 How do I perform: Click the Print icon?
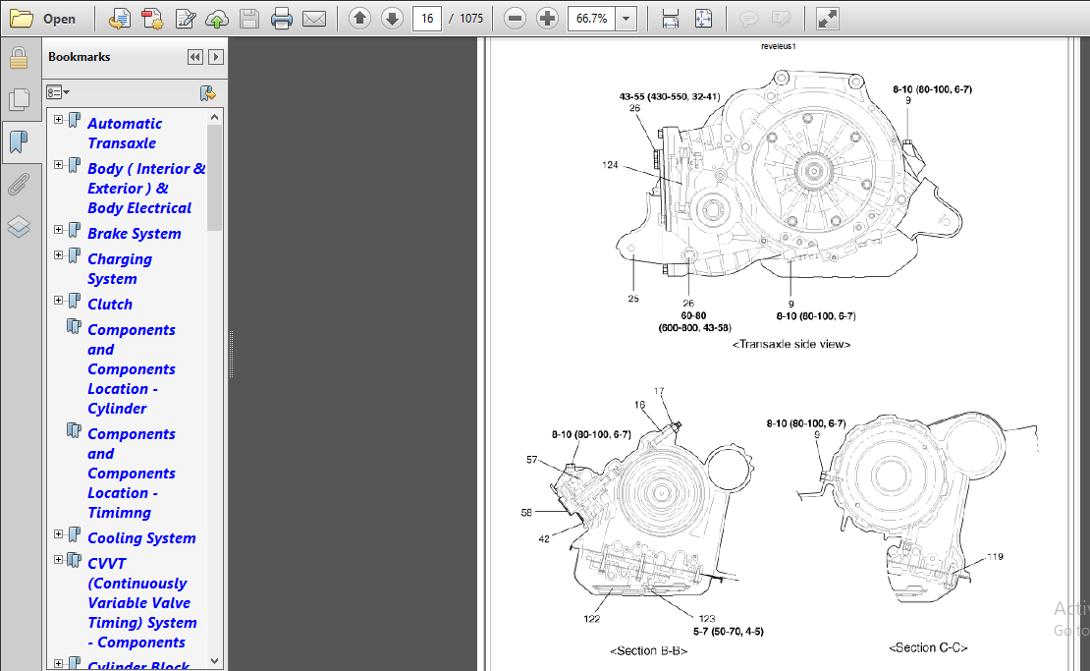pos(282,19)
